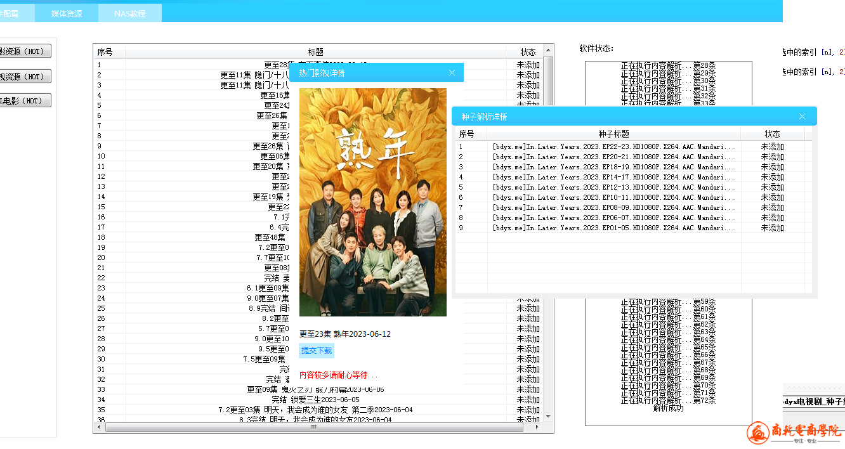This screenshot has height=449, width=845.
Task: Switch to the NAS教程 tab
Action: coord(130,13)
